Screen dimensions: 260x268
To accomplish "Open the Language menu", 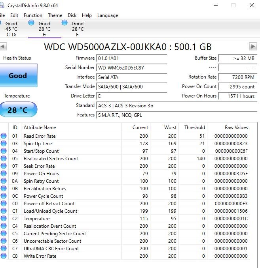I will (x=108, y=15).
